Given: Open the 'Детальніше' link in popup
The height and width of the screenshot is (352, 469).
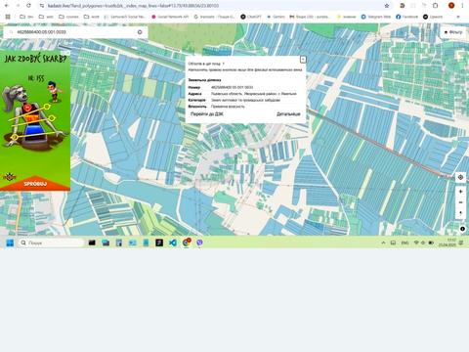Looking at the screenshot, I should tap(288, 114).
